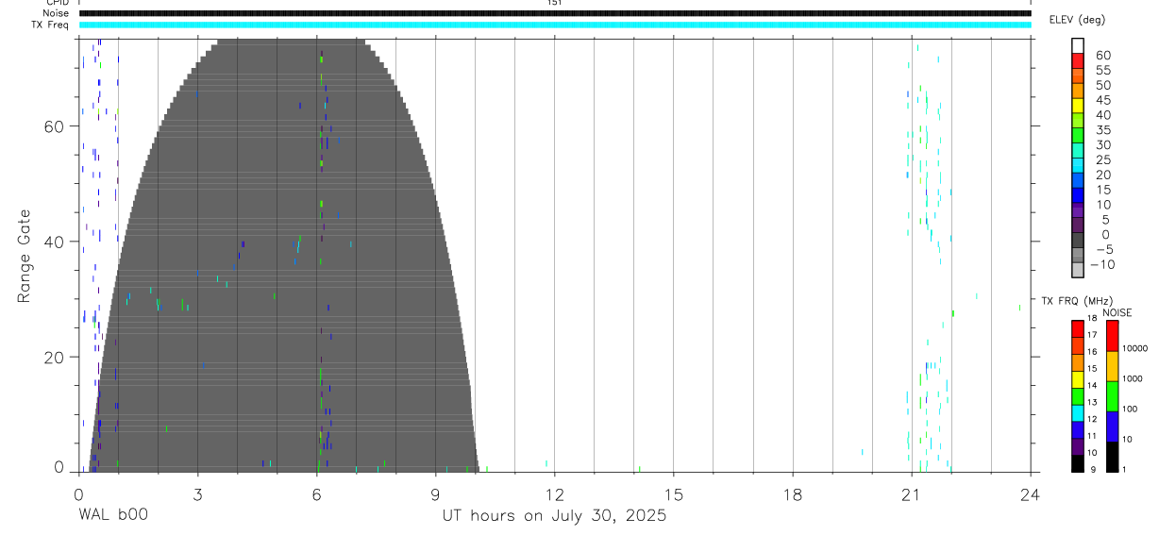Screen dimensions: 1159x535
Task: Click the black Noise strip above the plot
Action: point(554,13)
